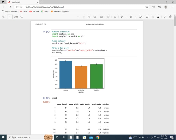Open Microsoft Store from taskbar
The height and width of the screenshot is (140, 176).
(x=84, y=137)
